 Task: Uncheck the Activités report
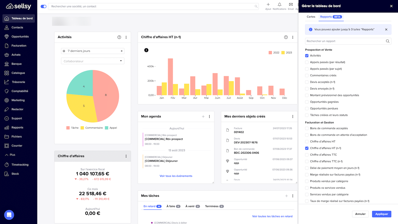tap(307, 55)
